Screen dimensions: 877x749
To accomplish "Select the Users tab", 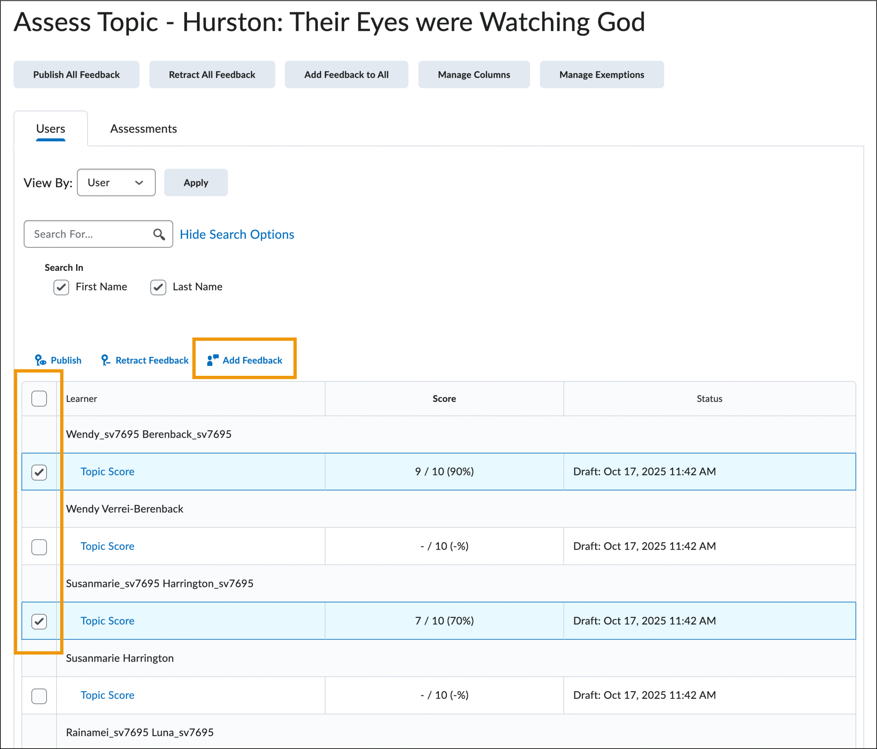I will point(51,129).
